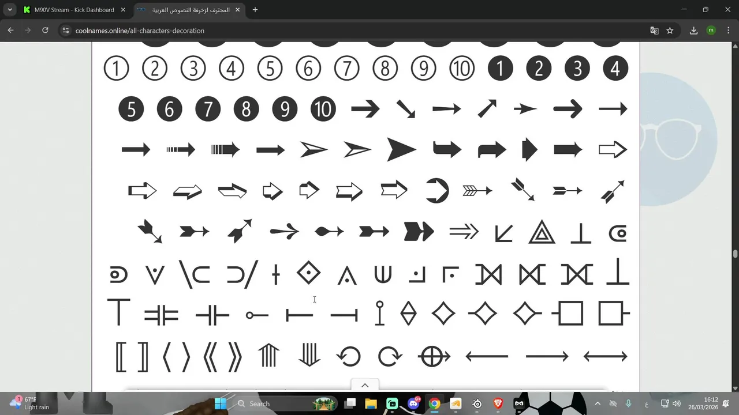Viewport: 739px width, 415px height.
Task: Pick the right double angle bracket symbol
Action: click(234, 357)
